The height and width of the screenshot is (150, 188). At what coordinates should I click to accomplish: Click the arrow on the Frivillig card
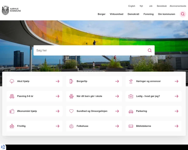(58, 126)
